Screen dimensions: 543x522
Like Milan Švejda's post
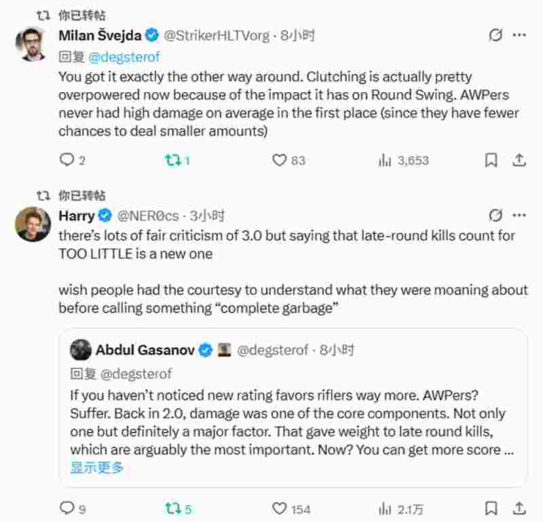279,160
